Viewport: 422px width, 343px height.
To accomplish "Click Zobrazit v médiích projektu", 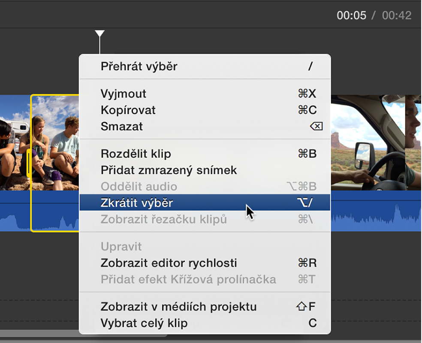I will (205, 307).
